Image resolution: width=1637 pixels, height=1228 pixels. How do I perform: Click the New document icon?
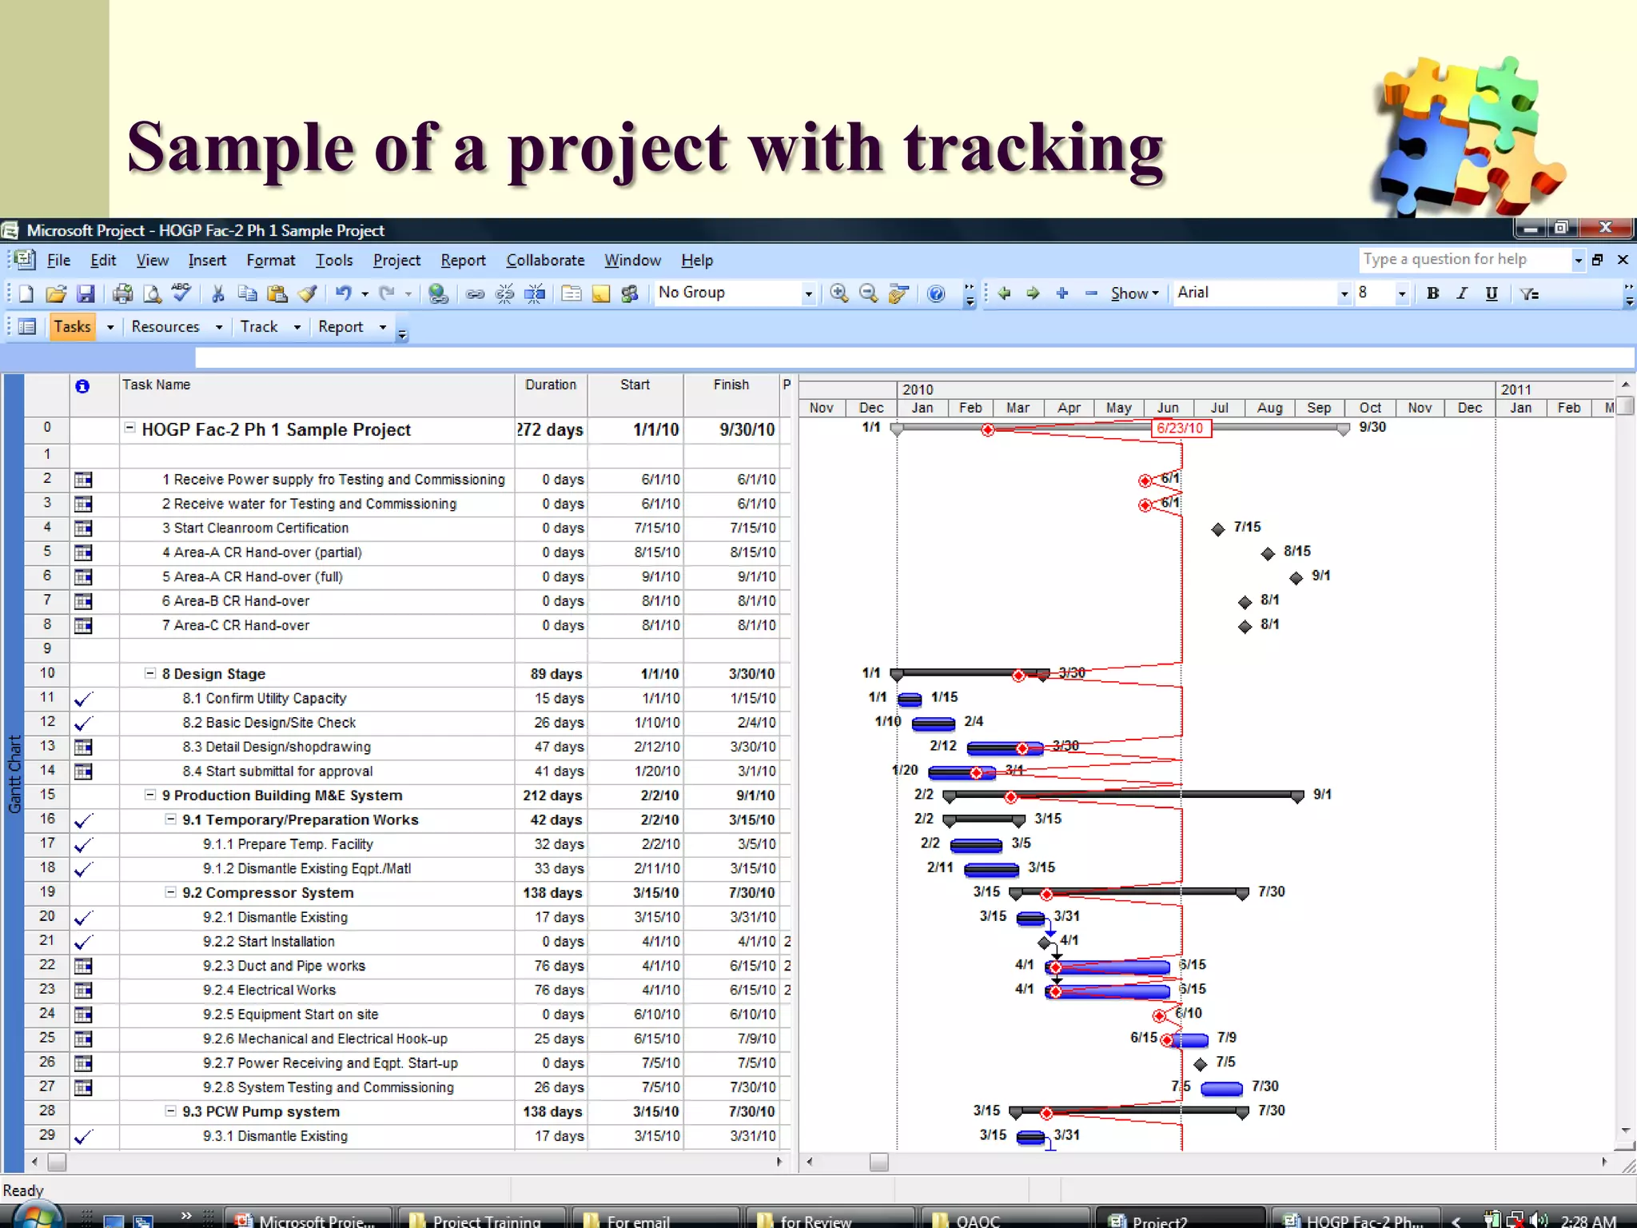(26, 293)
